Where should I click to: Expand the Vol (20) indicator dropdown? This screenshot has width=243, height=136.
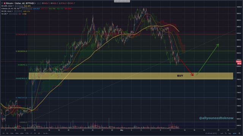[8, 14]
